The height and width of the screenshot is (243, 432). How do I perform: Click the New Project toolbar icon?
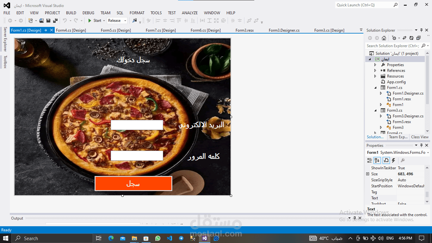30,21
